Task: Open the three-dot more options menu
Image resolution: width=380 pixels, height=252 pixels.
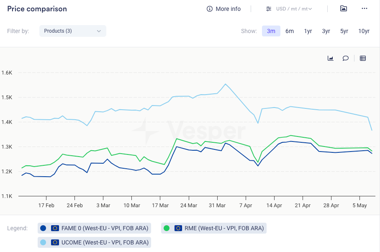Action: pos(364,9)
